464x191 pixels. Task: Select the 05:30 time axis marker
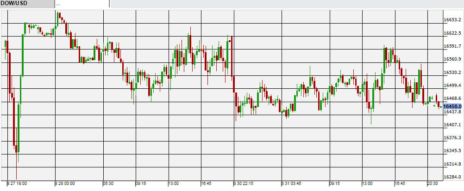tap(108, 184)
